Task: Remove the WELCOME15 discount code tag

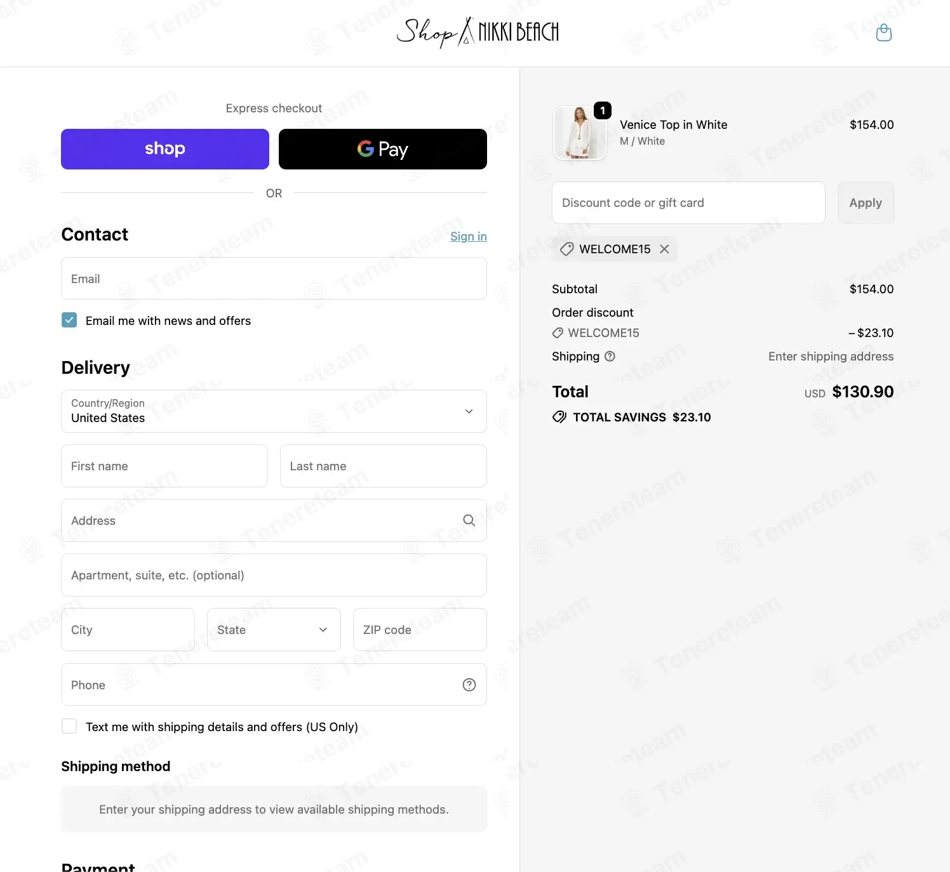Action: point(664,249)
